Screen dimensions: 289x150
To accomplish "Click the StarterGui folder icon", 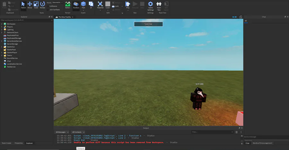I will tap(5, 47).
